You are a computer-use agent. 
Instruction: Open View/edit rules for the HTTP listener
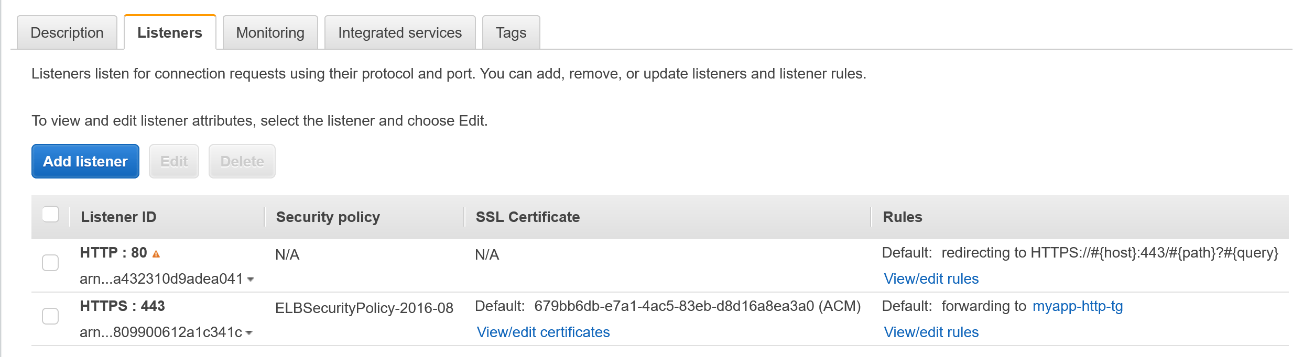click(931, 278)
